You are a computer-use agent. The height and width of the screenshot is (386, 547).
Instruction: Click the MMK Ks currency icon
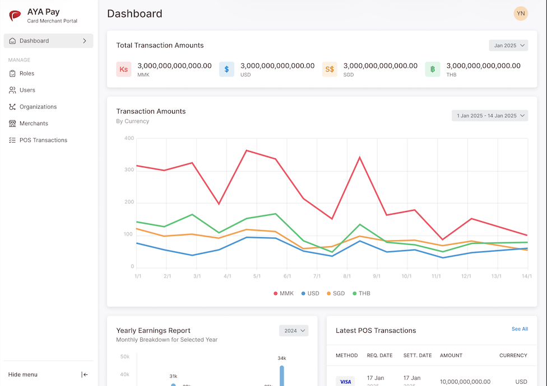click(124, 69)
